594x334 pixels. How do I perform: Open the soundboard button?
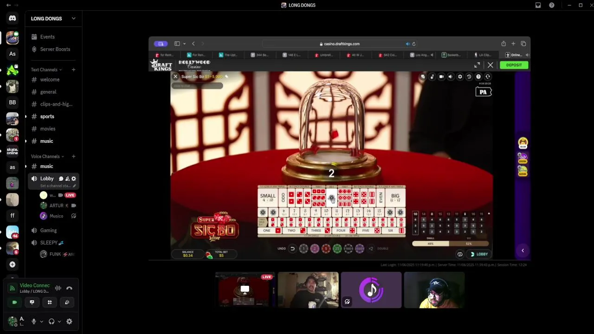(x=67, y=302)
